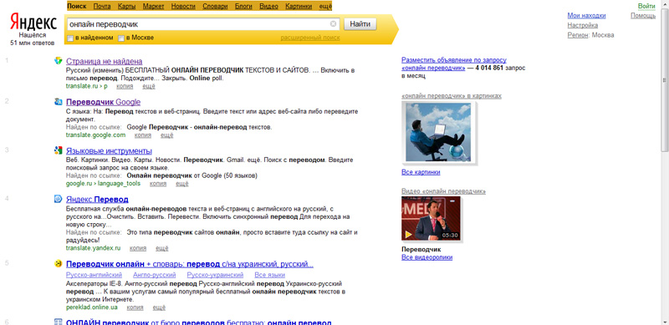Open 'копия' of pereklad.online.ua result
The height and width of the screenshot is (325, 669).
point(135,307)
